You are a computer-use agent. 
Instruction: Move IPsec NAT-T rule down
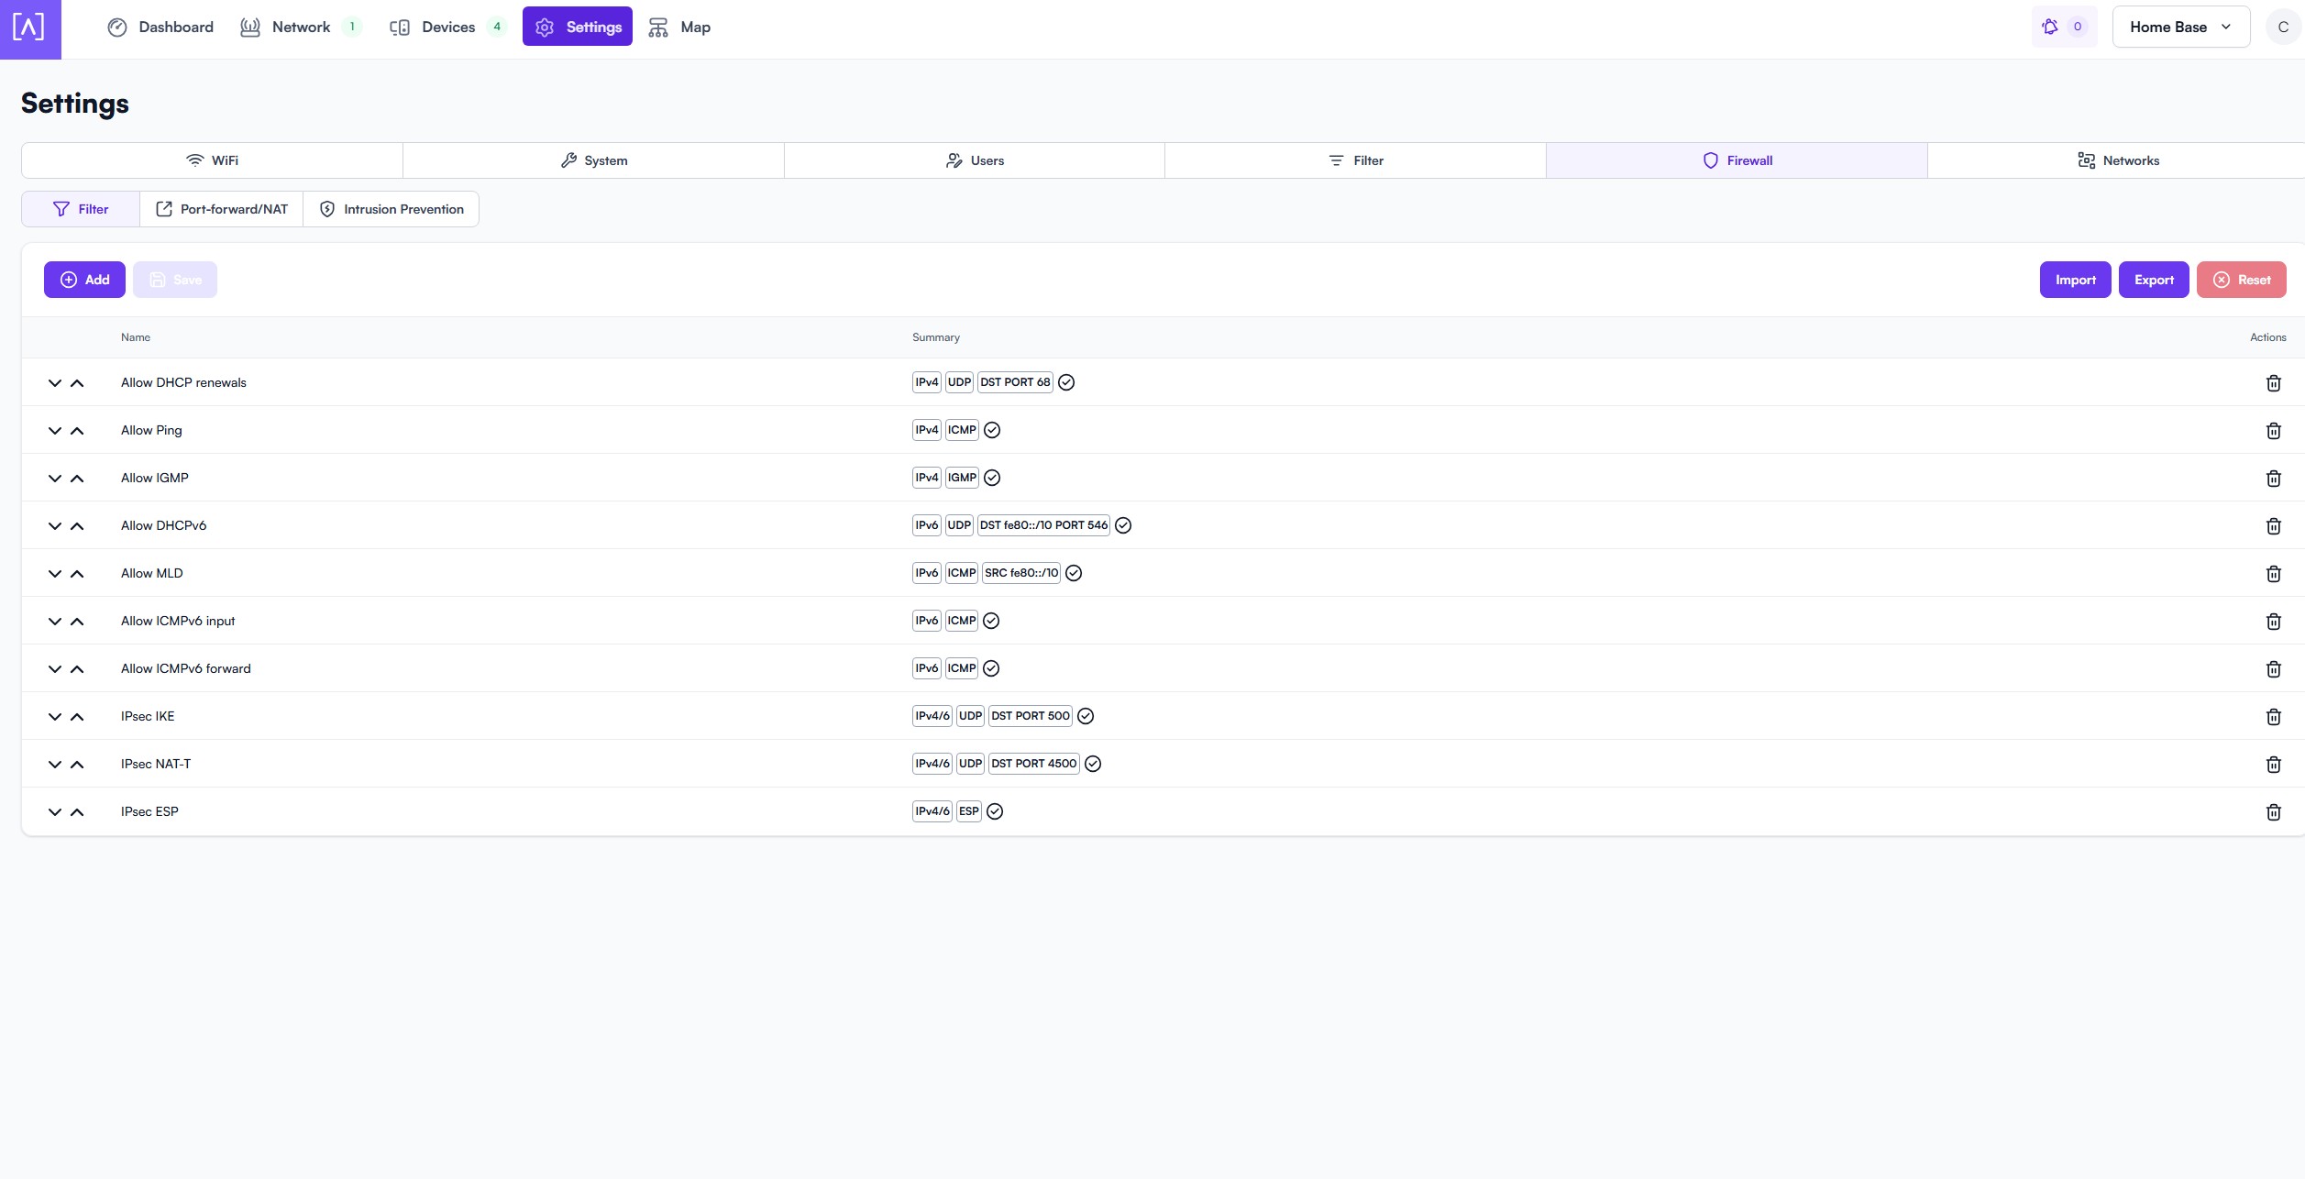(55, 765)
